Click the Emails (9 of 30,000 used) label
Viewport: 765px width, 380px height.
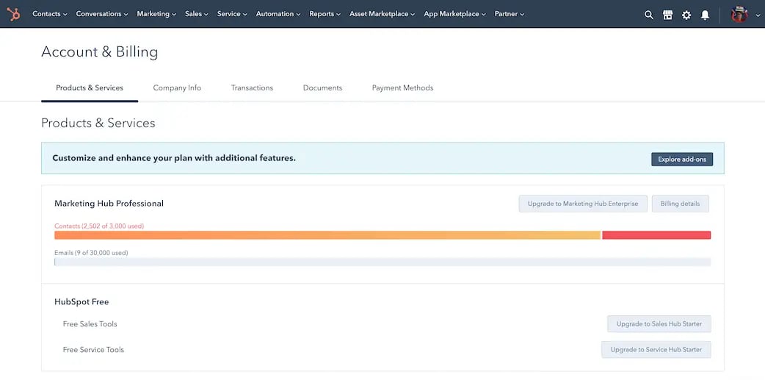[x=91, y=253]
